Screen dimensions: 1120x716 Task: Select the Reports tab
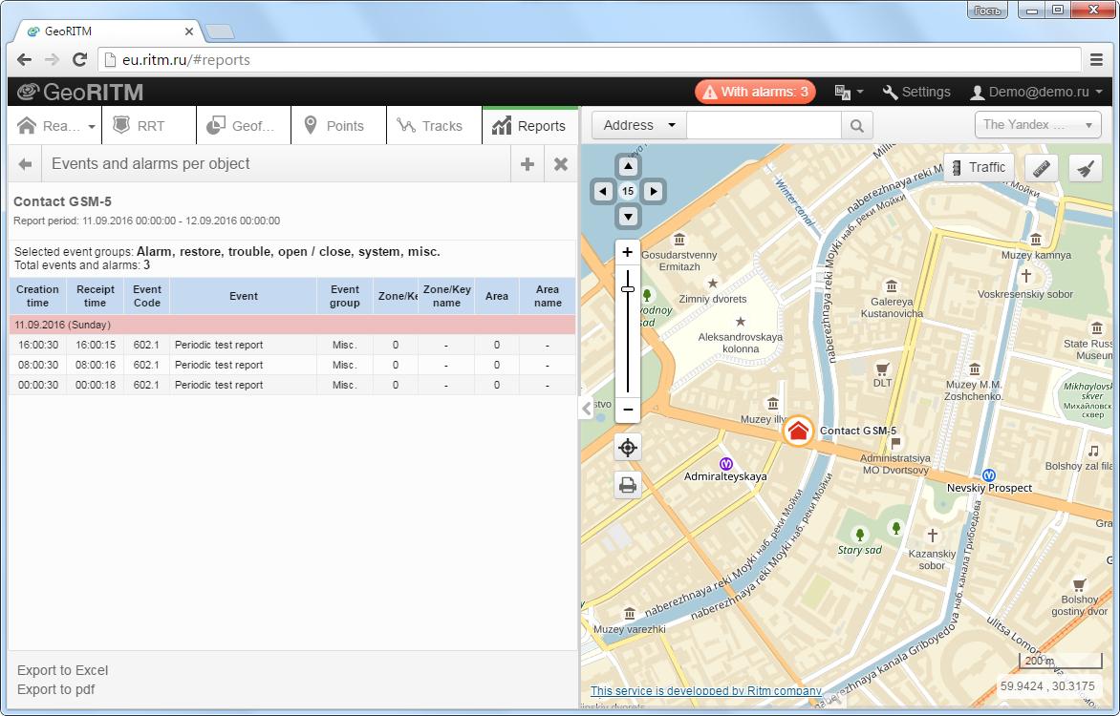[530, 126]
